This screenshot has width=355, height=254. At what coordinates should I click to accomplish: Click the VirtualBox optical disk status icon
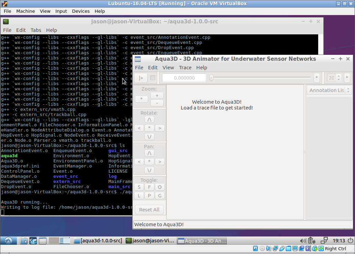tap(262, 249)
